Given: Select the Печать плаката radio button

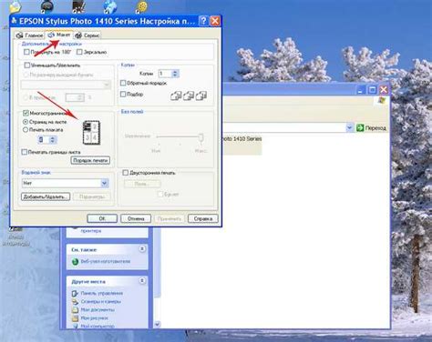Looking at the screenshot, I should pyautogui.click(x=26, y=130).
